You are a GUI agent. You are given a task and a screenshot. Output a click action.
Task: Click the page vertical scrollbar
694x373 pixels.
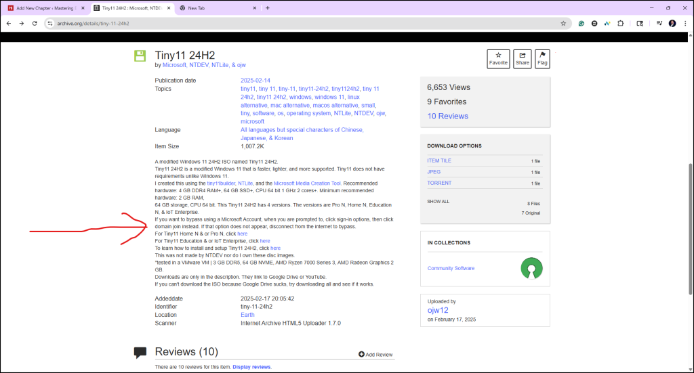click(x=691, y=229)
